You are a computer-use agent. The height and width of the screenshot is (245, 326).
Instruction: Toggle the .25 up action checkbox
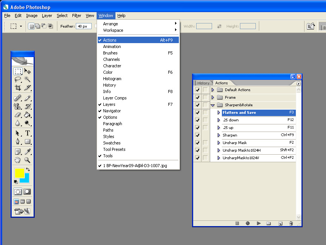[197, 127]
